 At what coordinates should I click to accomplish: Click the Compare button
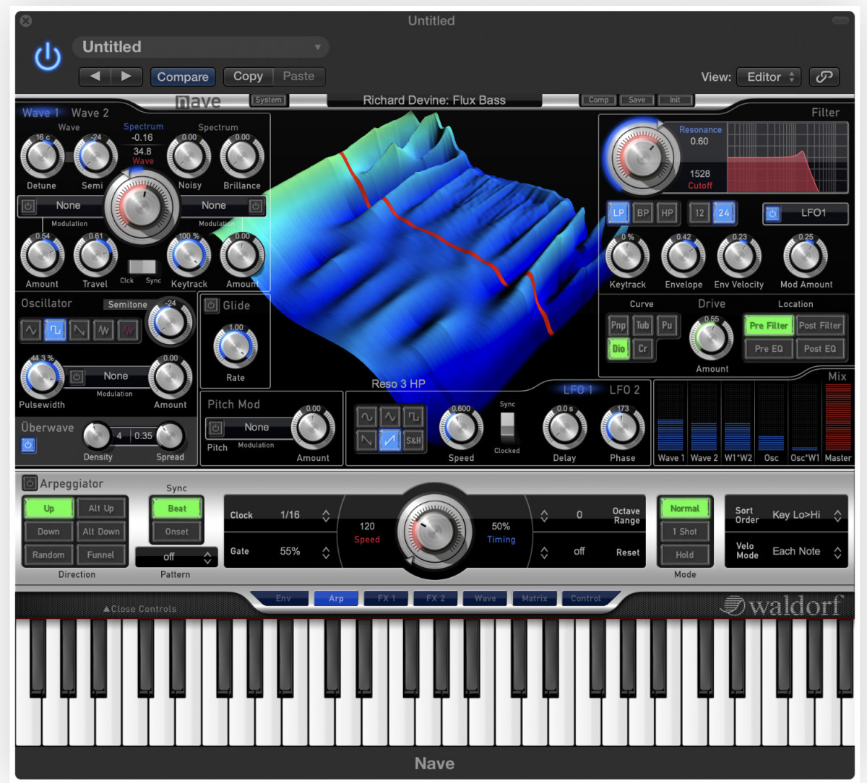[183, 77]
